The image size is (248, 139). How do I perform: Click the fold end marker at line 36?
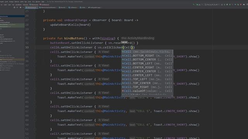pos(35,61)
